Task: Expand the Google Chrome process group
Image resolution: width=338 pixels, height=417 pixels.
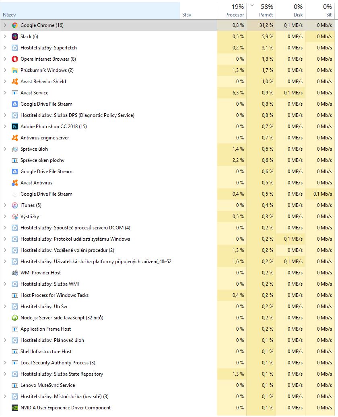Action: (x=5, y=25)
